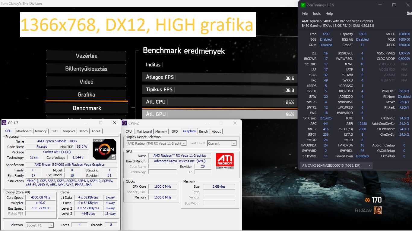Click the VSOC (SVI2) 1,0875V value
Image resolution: width=412 pixels, height=231 pixels.
(404, 53)
